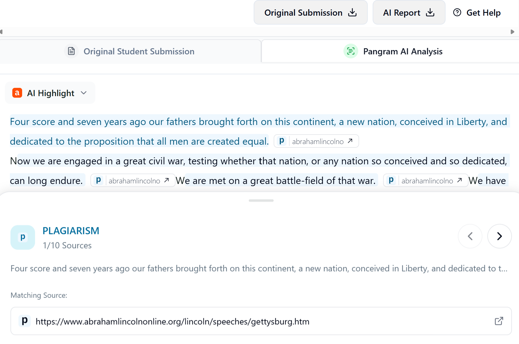Image resolution: width=519 pixels, height=344 pixels.
Task: Select highlighted sentence 'Four score and seven years ago'
Action: pos(260,131)
